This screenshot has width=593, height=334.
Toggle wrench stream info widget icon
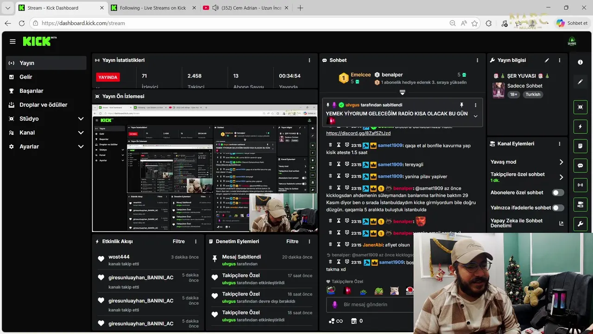point(580,224)
